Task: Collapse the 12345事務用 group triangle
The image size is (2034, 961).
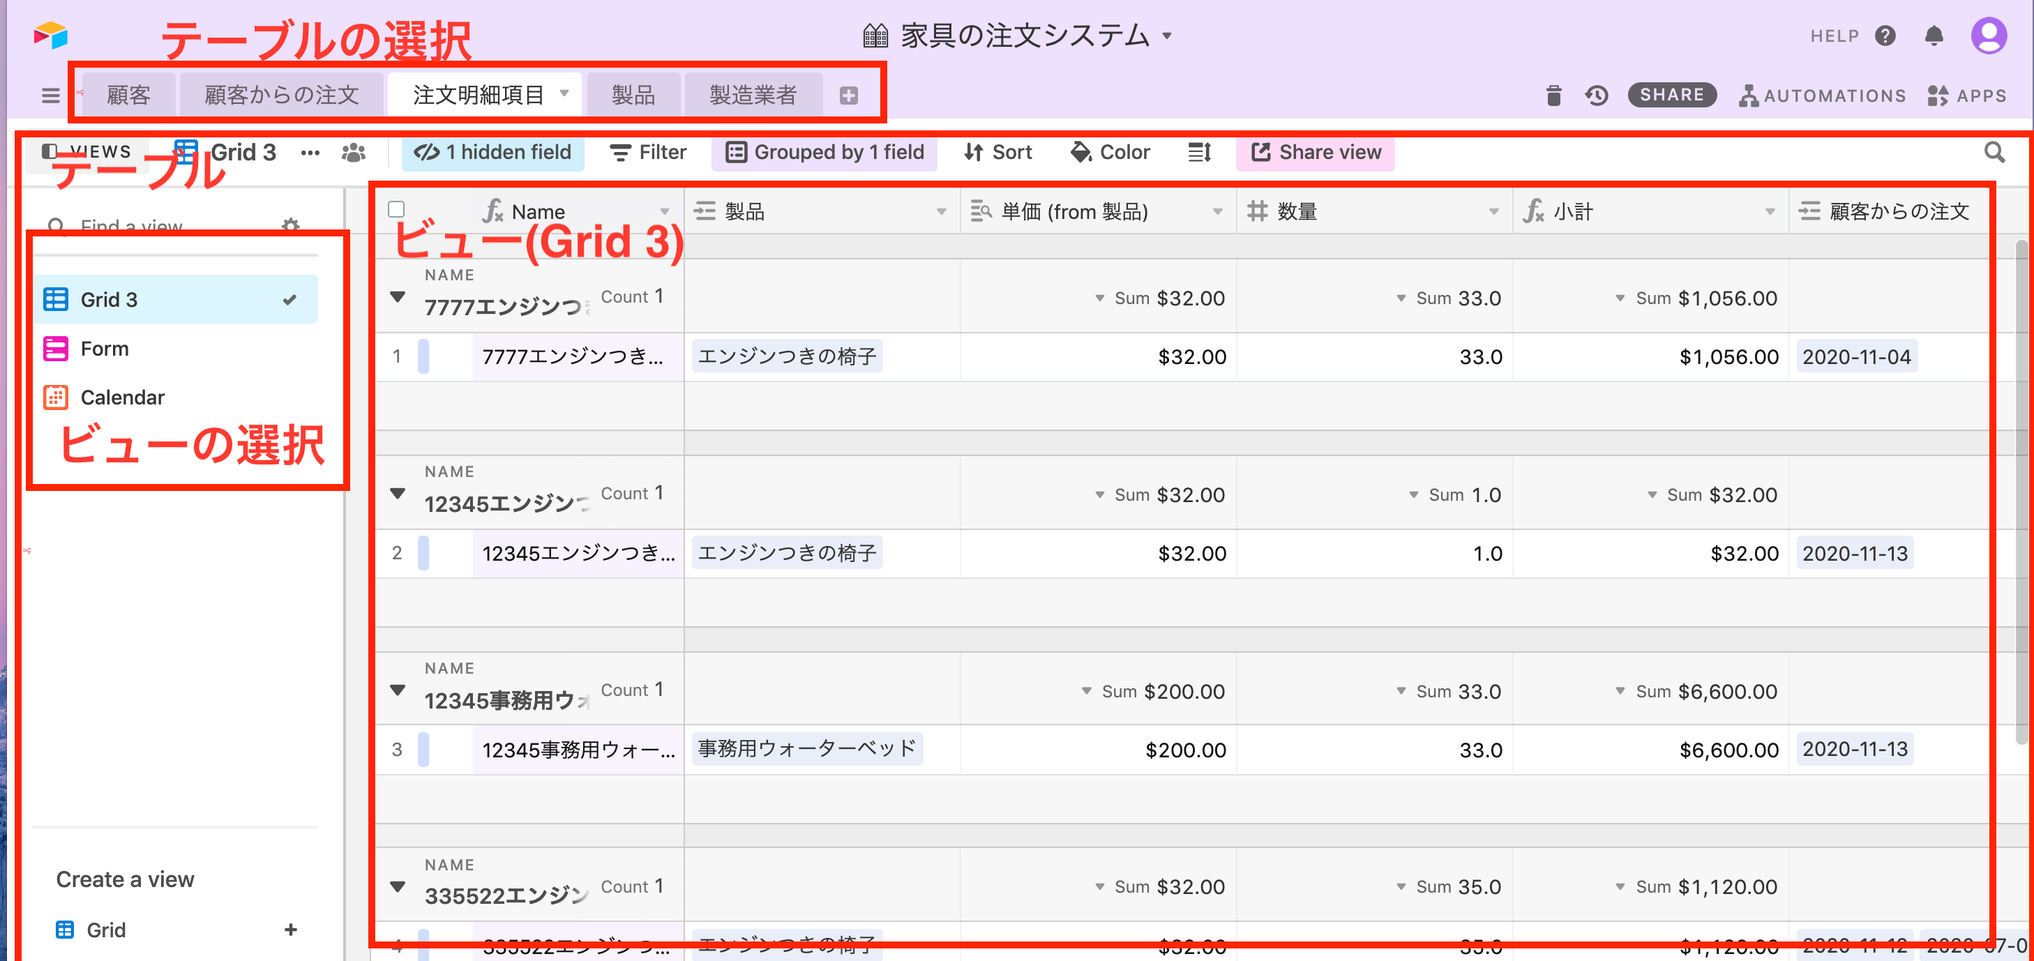Action: coord(398,690)
